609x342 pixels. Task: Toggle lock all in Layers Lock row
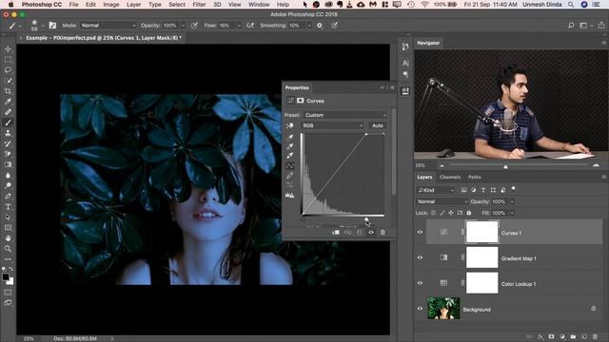[469, 213]
